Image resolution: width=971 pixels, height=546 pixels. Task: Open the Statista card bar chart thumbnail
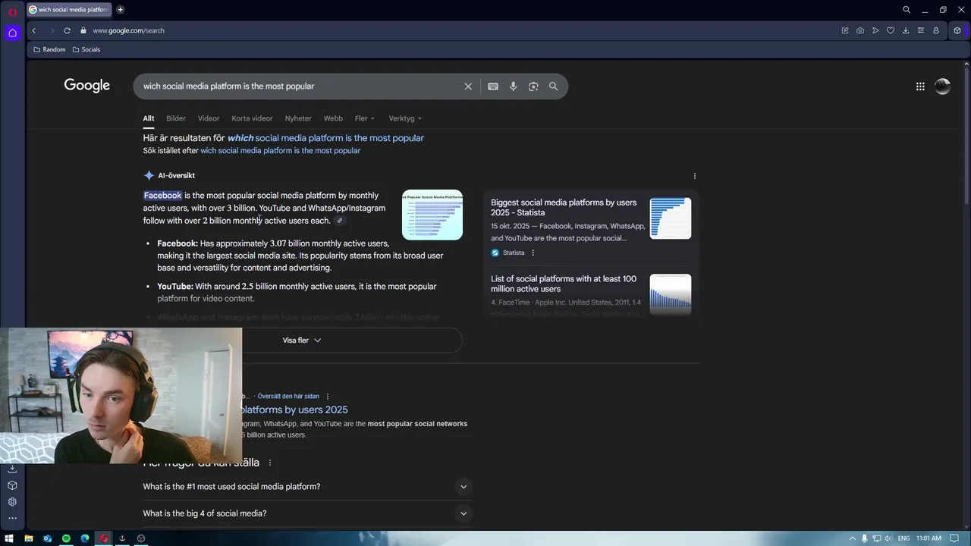[671, 218]
